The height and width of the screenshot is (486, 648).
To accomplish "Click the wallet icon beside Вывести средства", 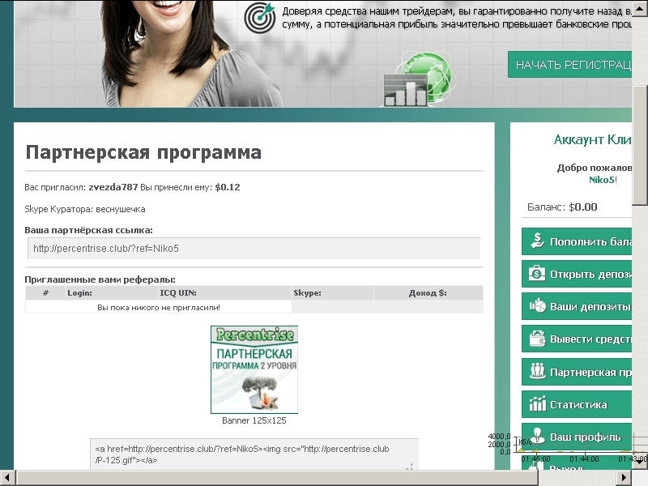I will 537,339.
